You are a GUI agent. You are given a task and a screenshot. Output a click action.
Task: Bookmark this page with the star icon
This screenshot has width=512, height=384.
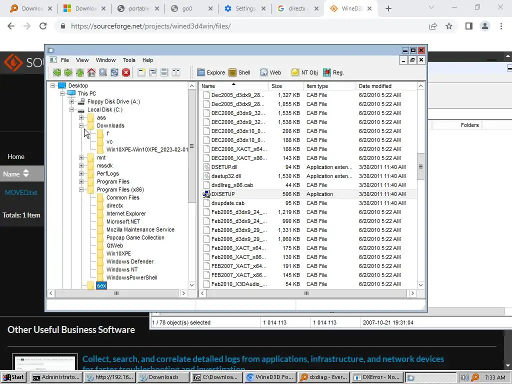pyautogui.click(x=449, y=26)
